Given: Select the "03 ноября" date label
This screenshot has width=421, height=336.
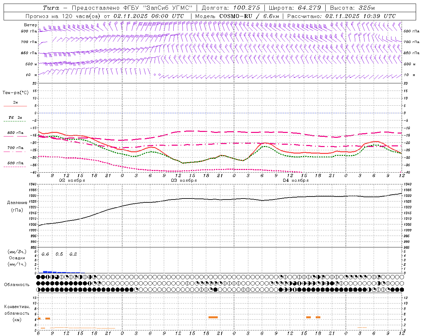Looking at the screenshot, I should [x=184, y=180].
